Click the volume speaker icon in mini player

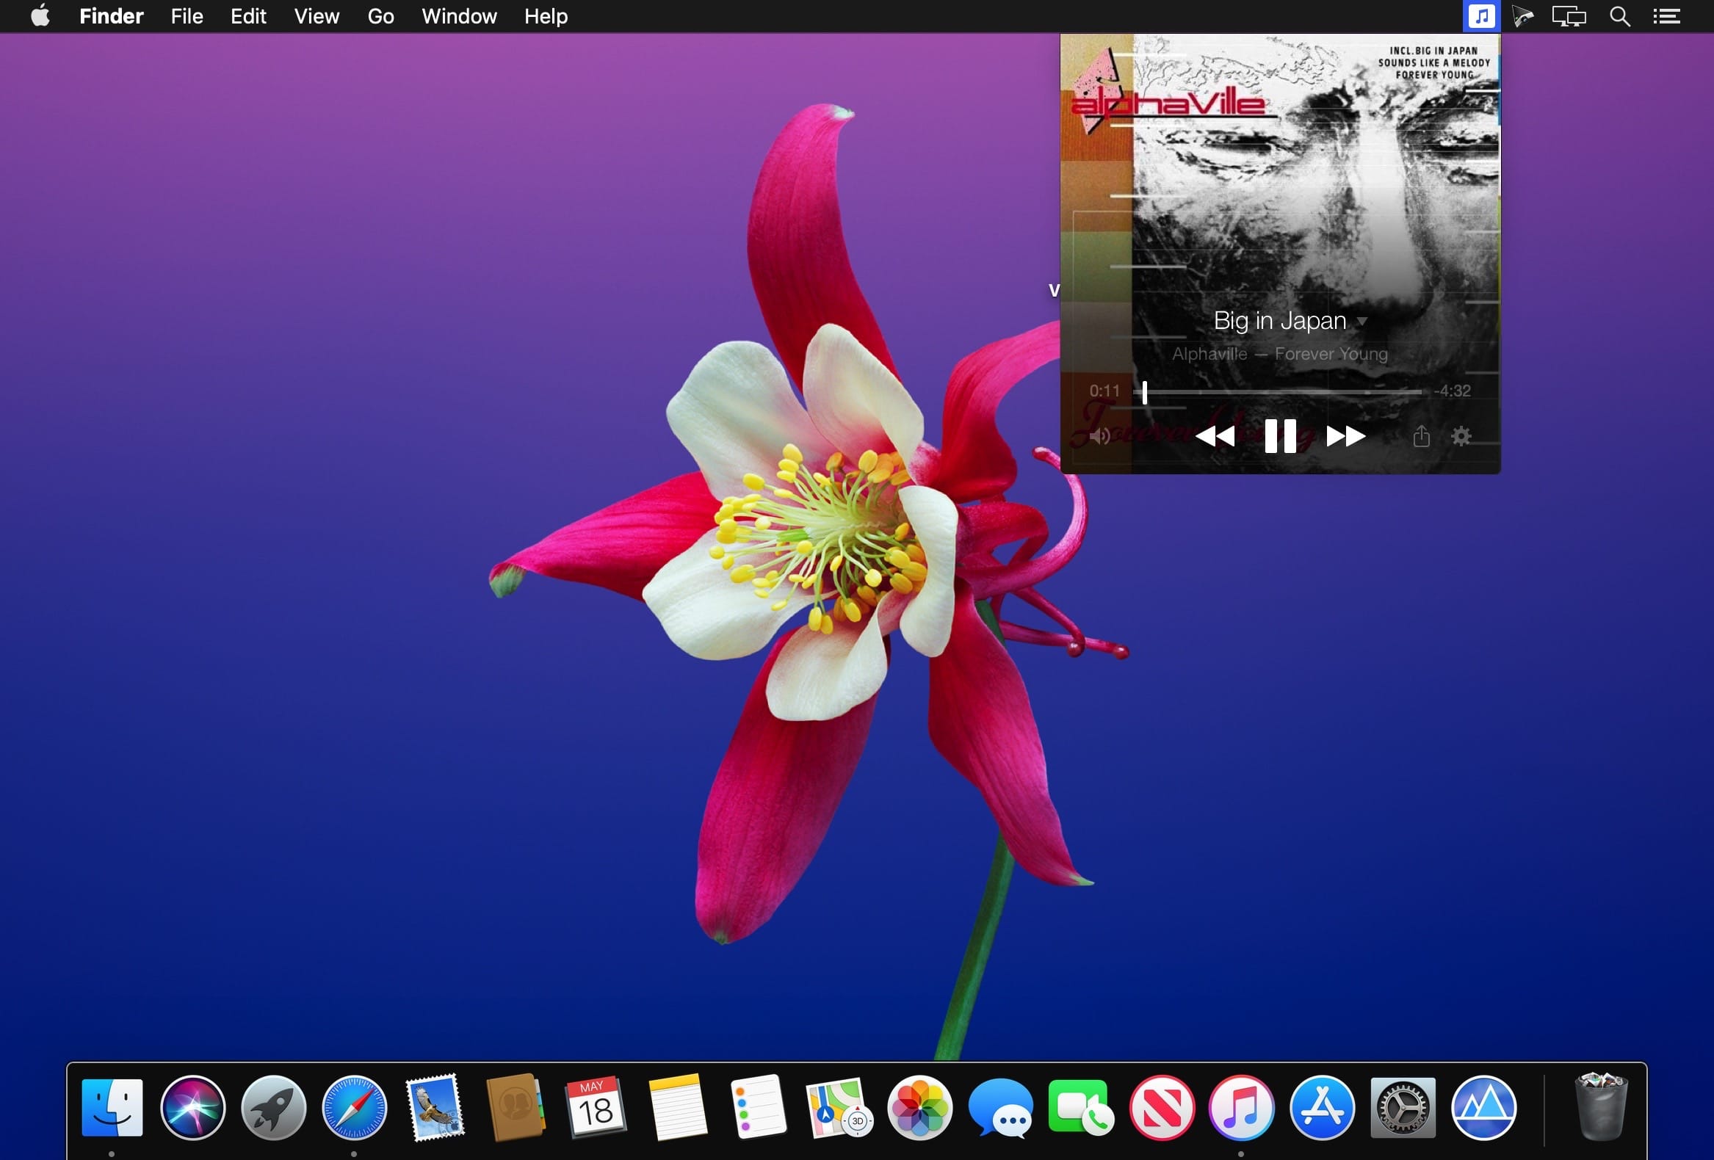[x=1099, y=437]
